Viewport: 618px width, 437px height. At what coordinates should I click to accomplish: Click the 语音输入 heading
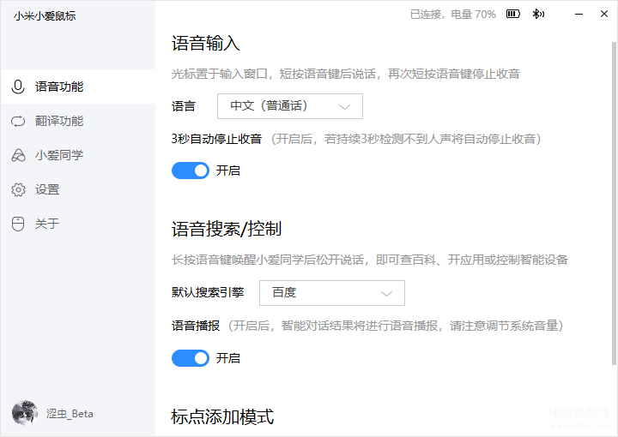[206, 43]
